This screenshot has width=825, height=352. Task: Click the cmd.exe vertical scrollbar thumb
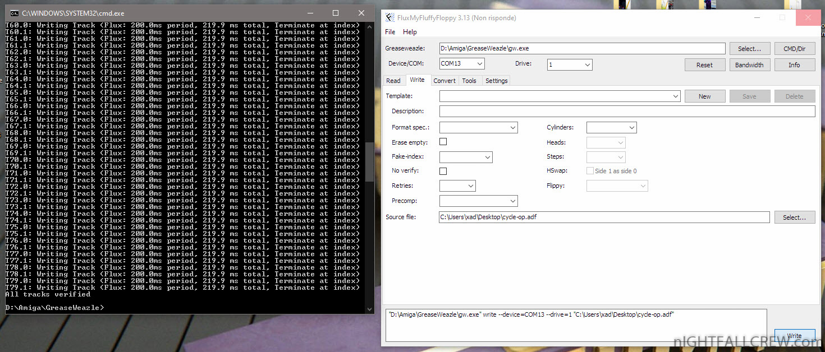pos(369,161)
